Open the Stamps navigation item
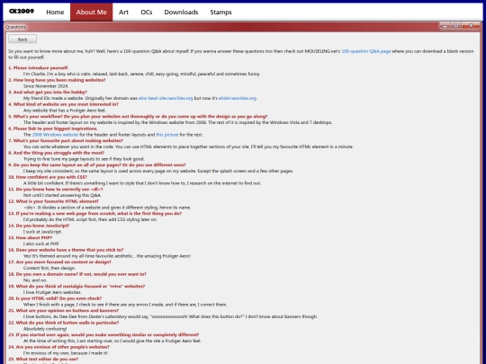The width and height of the screenshot is (486, 364). (x=220, y=12)
